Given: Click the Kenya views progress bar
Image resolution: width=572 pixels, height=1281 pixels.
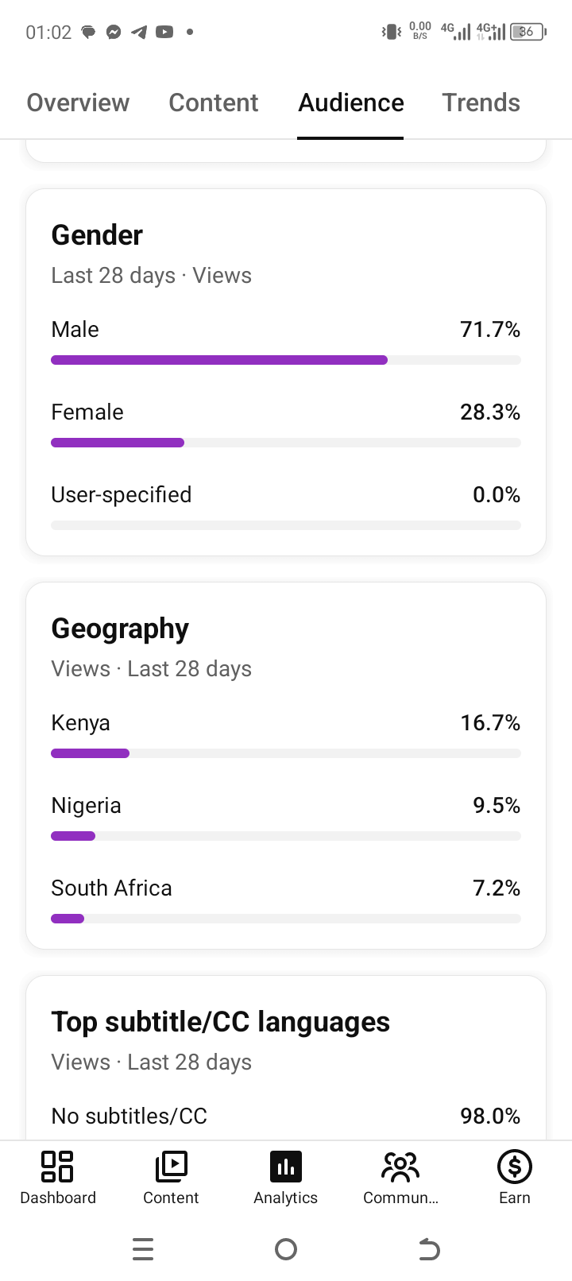Looking at the screenshot, I should [x=286, y=753].
